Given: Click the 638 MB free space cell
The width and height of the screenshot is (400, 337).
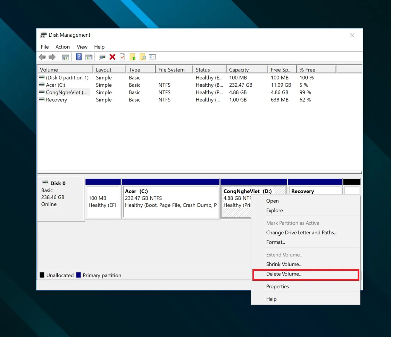Looking at the screenshot, I should click(280, 100).
